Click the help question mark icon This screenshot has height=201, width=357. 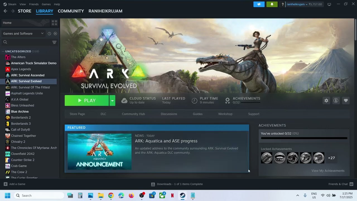(x=283, y=4)
